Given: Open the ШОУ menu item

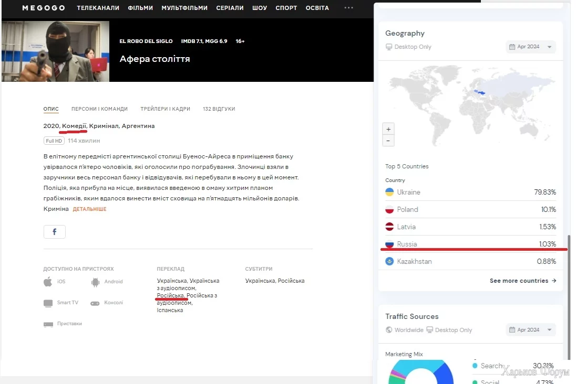Looking at the screenshot, I should point(260,8).
